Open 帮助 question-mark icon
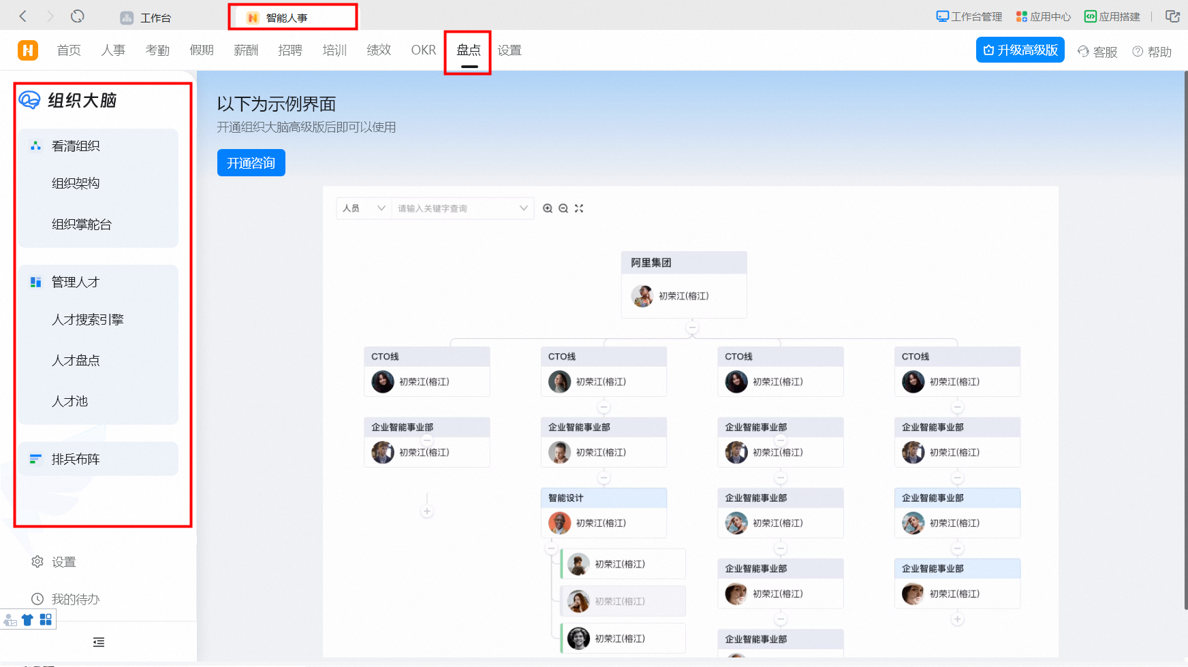Image resolution: width=1188 pixels, height=667 pixels. point(1152,52)
